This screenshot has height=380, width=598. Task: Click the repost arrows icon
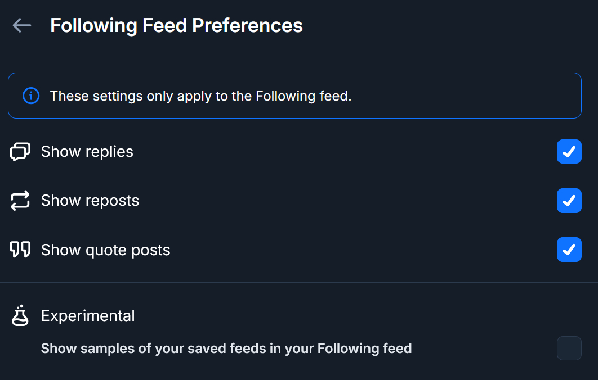coord(20,201)
